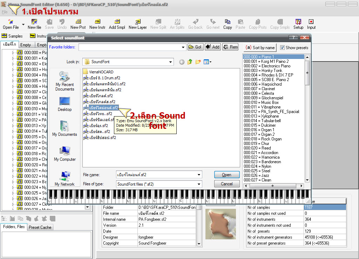Open the View menu icon in dialog

[208, 62]
